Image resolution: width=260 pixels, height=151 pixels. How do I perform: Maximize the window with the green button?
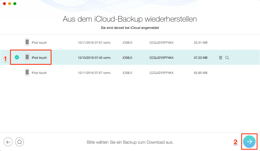pyautogui.click(x=15, y=4)
